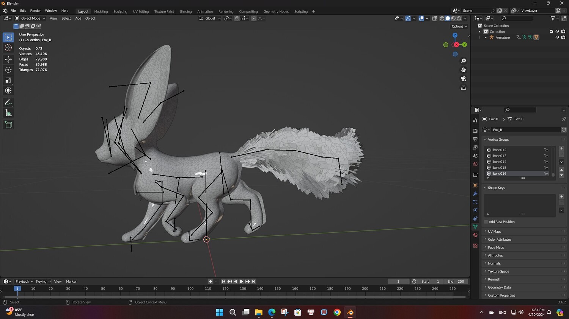The width and height of the screenshot is (569, 319).
Task: Expand the Armature item in the outliner
Action: [486, 37]
